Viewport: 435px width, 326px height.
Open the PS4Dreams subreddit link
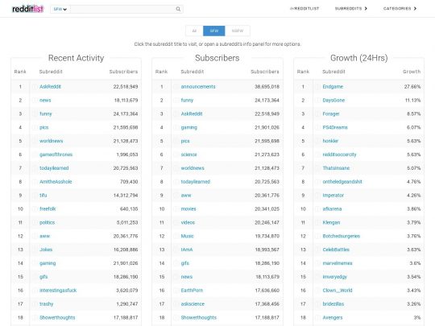(335, 127)
